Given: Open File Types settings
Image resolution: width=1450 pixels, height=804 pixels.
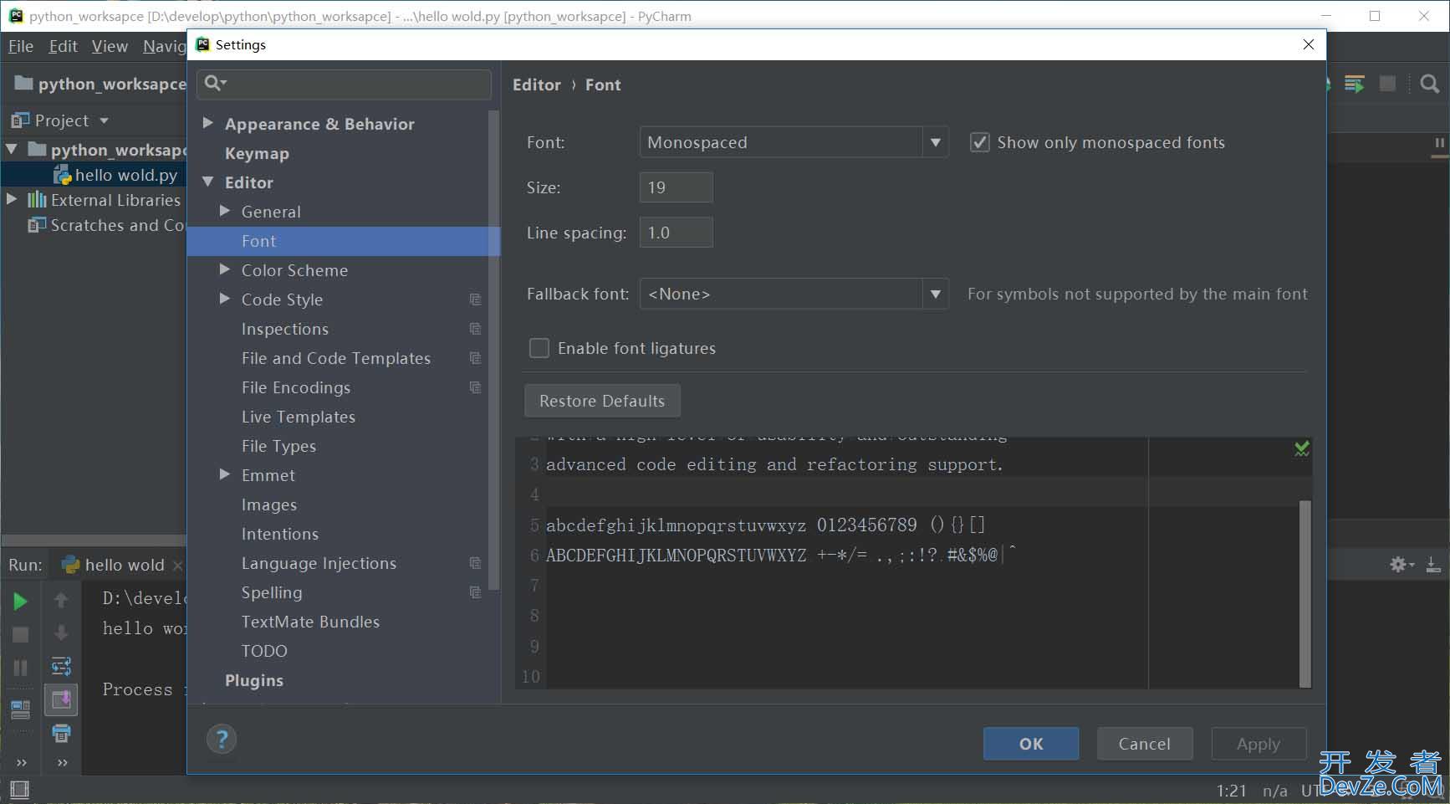Looking at the screenshot, I should click(x=278, y=446).
